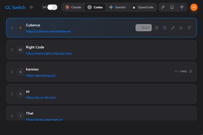Click the pencil icon on Cubence row
Image resolution: width=203 pixels, height=135 pixels.
click(x=173, y=28)
